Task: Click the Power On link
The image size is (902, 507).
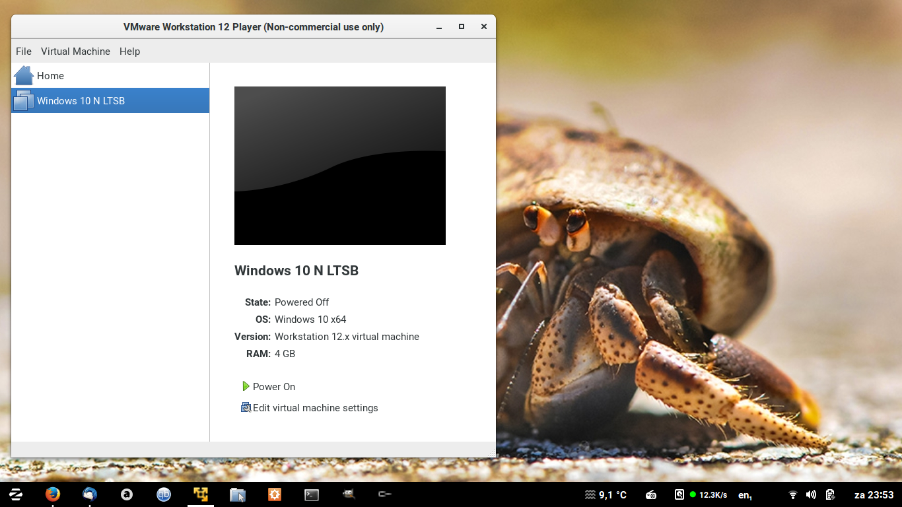Action: point(273,387)
